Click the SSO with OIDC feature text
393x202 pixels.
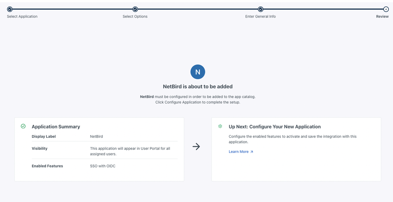click(103, 166)
